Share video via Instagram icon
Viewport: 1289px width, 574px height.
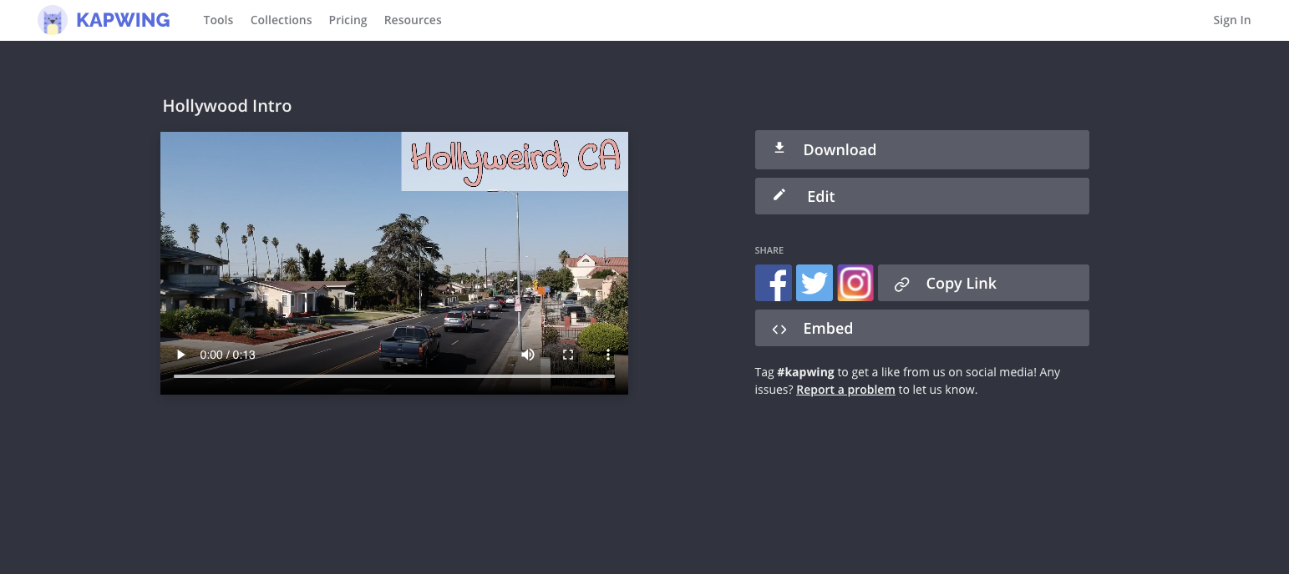[855, 283]
